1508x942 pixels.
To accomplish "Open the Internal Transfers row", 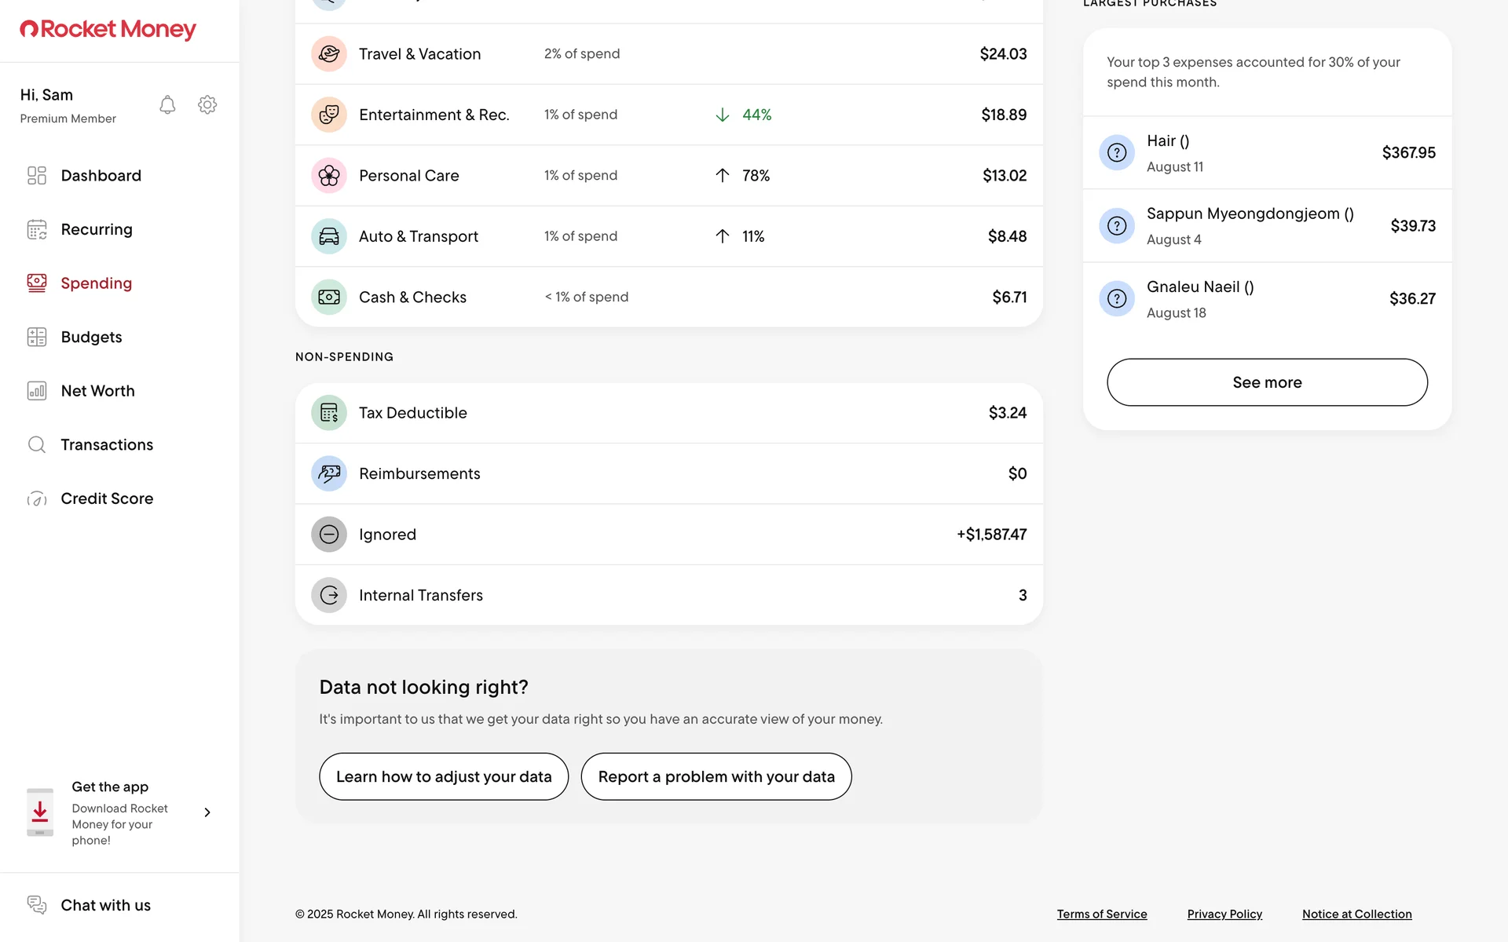I will (x=668, y=595).
